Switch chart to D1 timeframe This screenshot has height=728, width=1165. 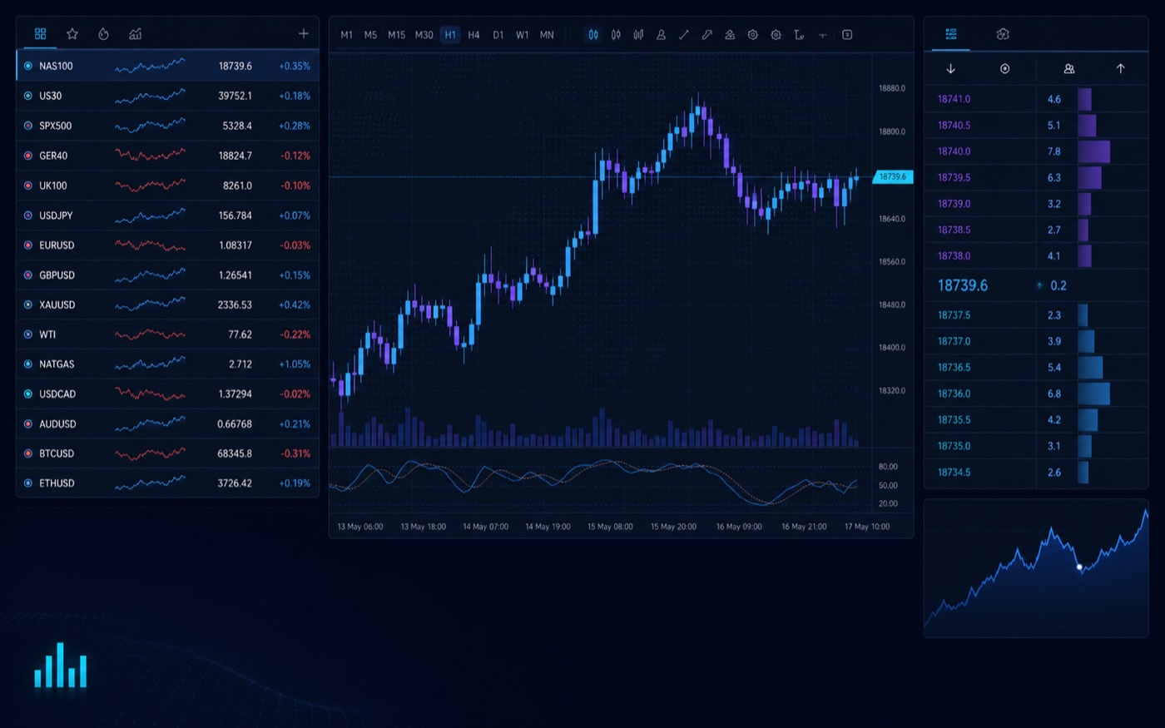[498, 35]
